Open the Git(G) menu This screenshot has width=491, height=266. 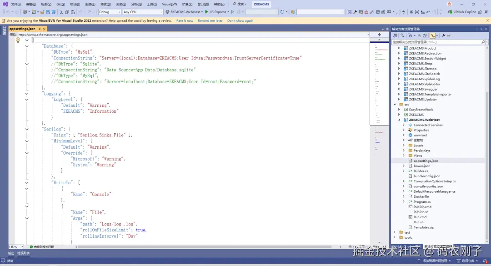[x=61, y=4]
